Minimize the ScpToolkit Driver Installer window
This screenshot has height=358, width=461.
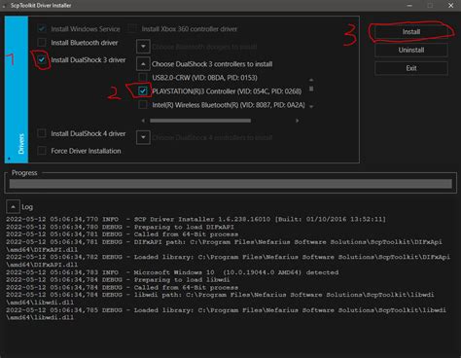[x=409, y=6]
